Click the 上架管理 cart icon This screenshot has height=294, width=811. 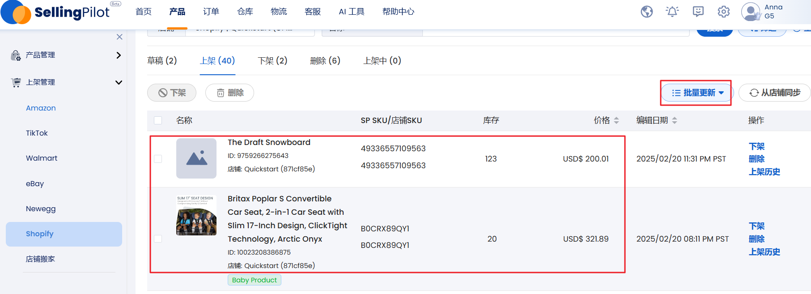point(16,82)
